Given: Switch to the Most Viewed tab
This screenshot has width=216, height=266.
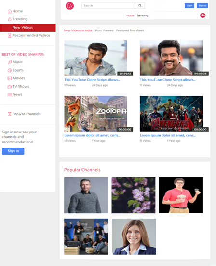Looking at the screenshot, I should point(104,30).
